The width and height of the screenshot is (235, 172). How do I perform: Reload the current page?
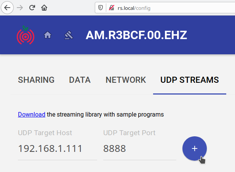coord(32,8)
